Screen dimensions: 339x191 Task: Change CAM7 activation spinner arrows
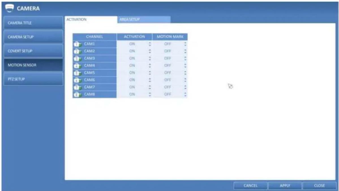point(150,87)
